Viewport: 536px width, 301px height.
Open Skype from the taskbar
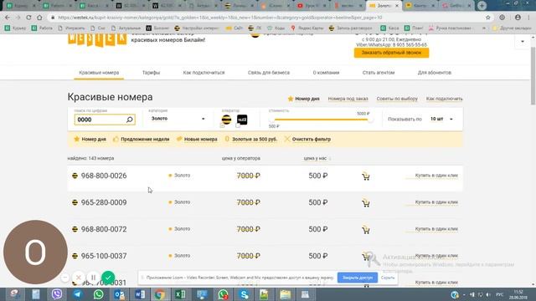(x=244, y=294)
